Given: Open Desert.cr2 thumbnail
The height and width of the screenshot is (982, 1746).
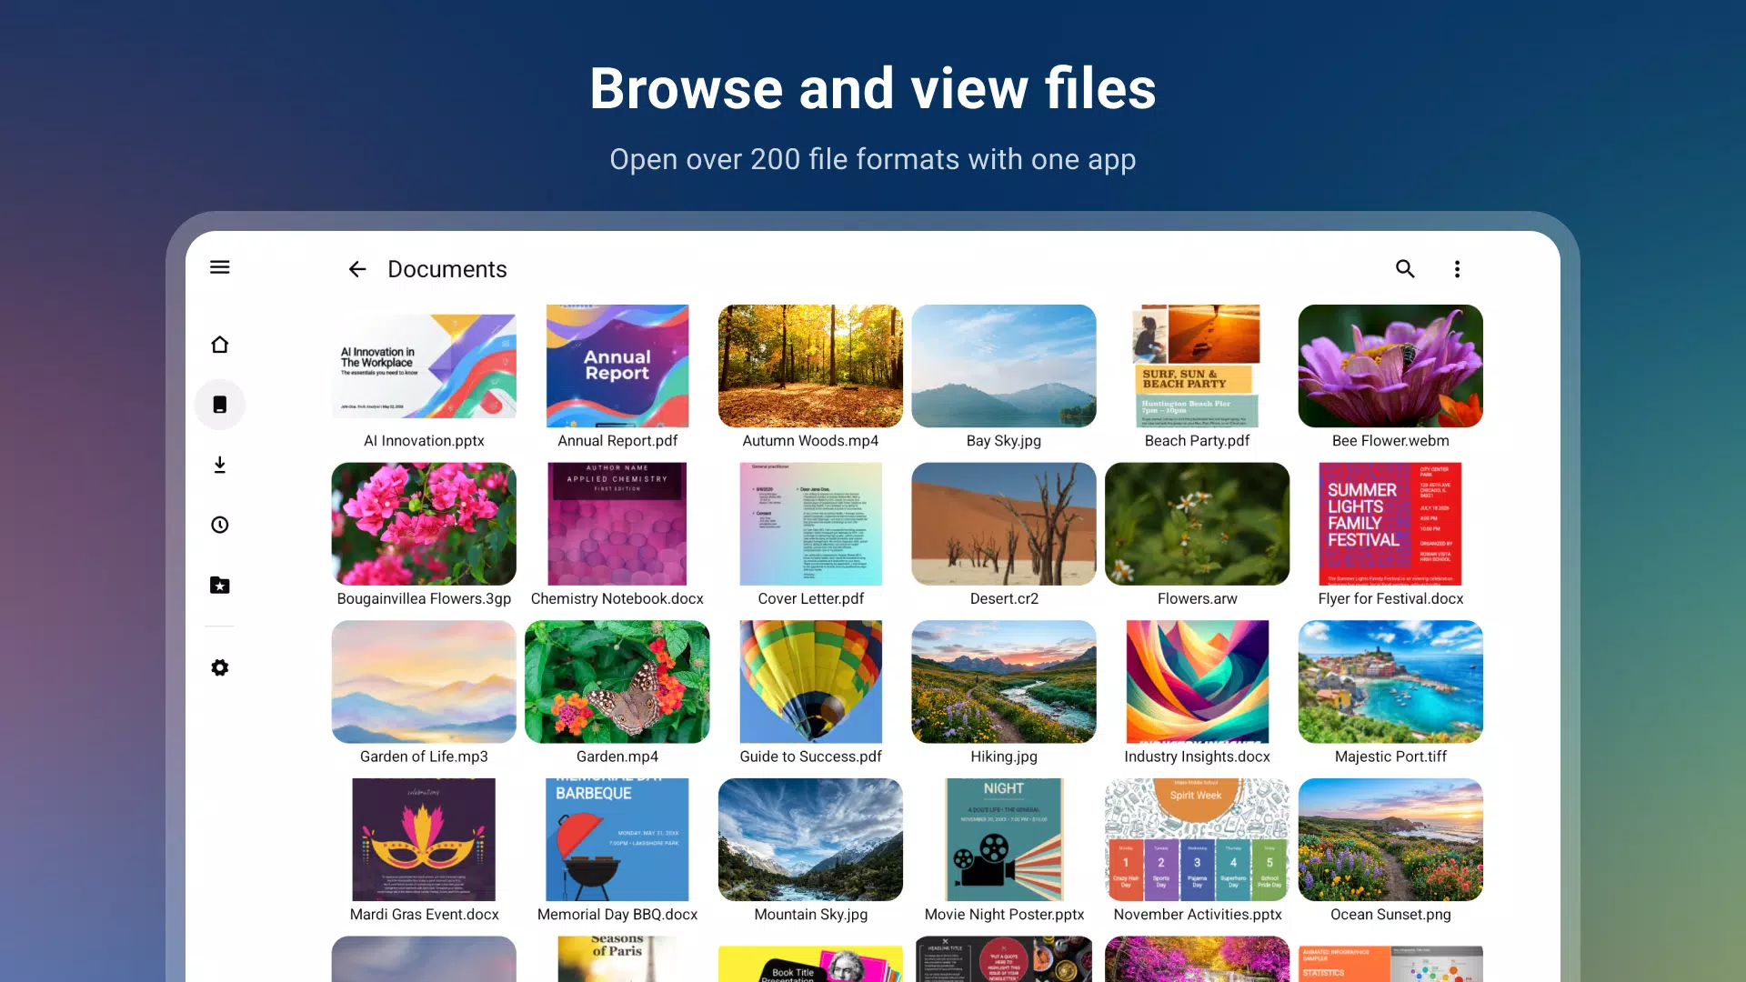Looking at the screenshot, I should tap(1004, 524).
